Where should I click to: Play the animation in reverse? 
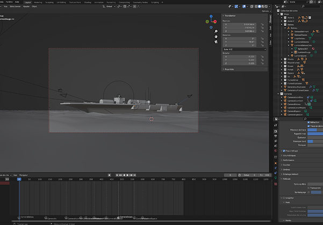pos(124,175)
